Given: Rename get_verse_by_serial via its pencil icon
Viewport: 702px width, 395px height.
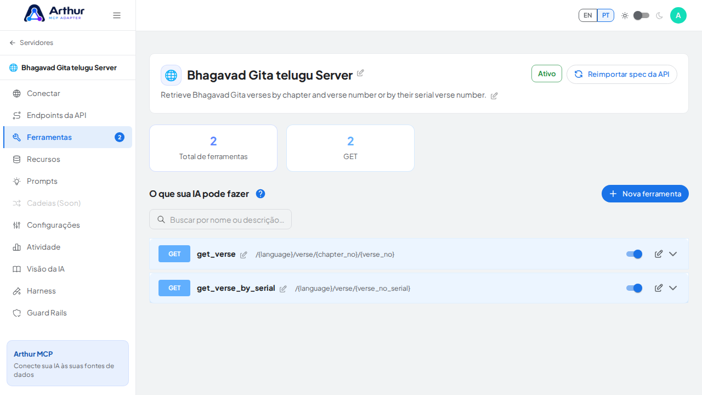Looking at the screenshot, I should coord(283,289).
